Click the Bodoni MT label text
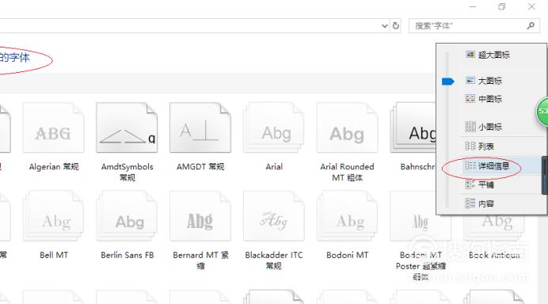The height and width of the screenshot is (304, 548). [x=348, y=255]
